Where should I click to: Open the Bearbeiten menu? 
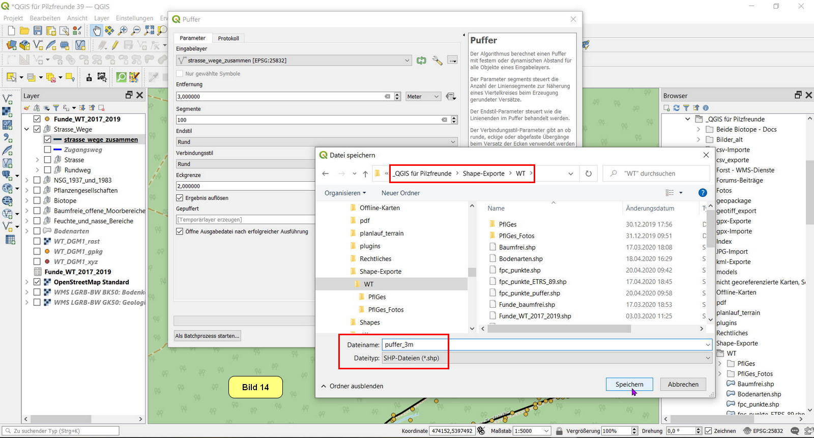click(45, 18)
